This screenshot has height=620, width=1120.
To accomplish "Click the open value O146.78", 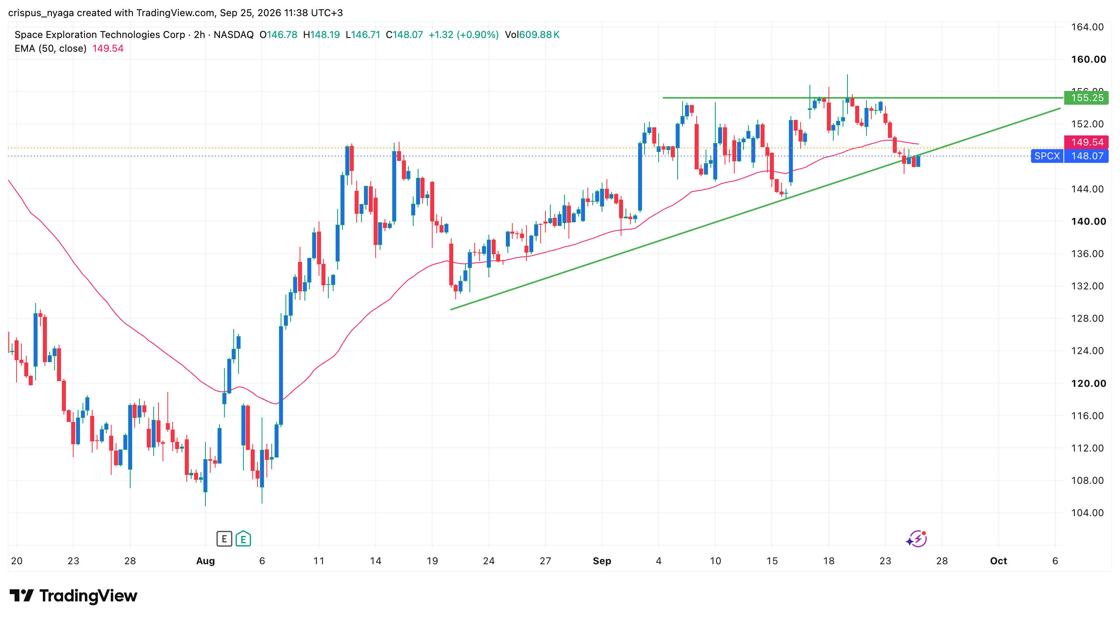I will [x=278, y=35].
